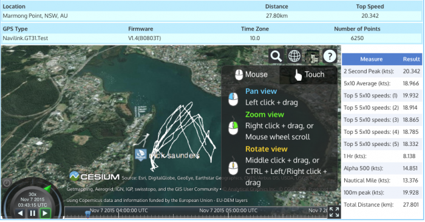
Task: Click the green speed pointer on dial
Action: tap(47, 189)
